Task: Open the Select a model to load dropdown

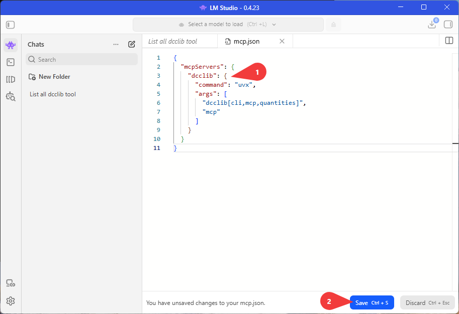Action: coord(228,25)
